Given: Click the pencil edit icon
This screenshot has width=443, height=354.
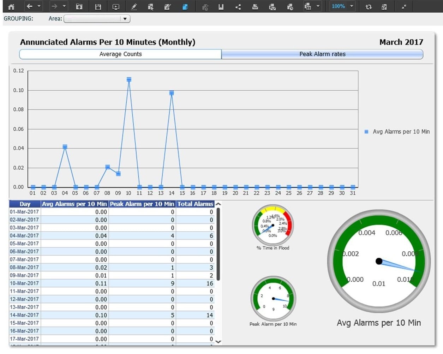Looking at the screenshot, I should (x=134, y=7).
